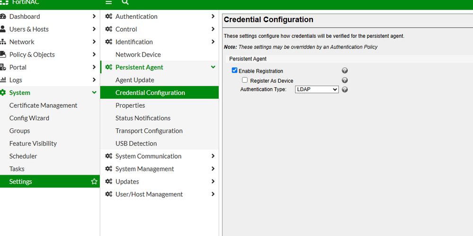This screenshot has width=473, height=236.
Task: Click the search magnifier icon in header
Action: point(125,2)
